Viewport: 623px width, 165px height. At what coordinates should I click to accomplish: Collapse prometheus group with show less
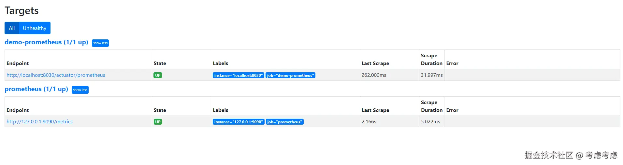[80, 90]
